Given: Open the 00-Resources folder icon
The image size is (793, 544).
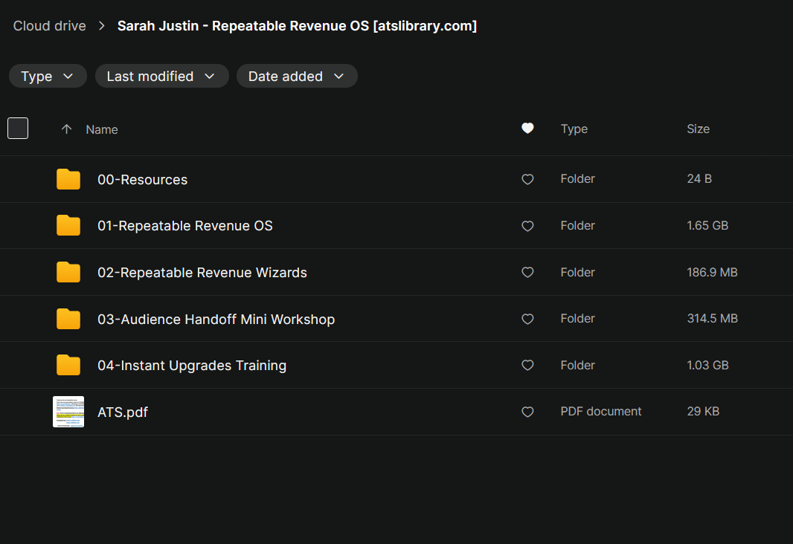Looking at the screenshot, I should (68, 179).
